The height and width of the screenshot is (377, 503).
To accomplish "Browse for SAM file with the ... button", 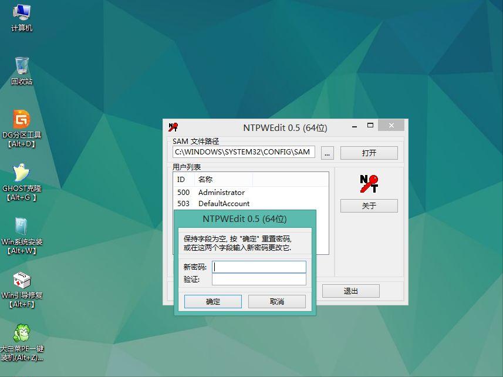I will click(x=327, y=152).
